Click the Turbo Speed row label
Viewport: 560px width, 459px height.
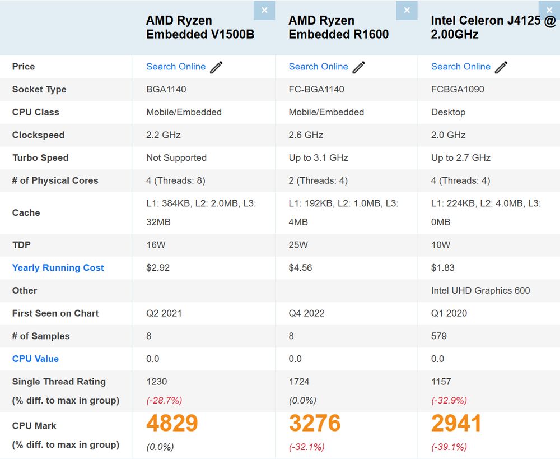coord(40,157)
